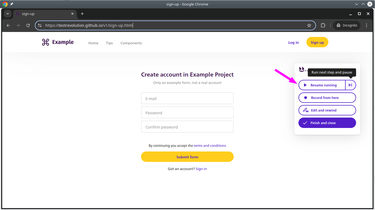Click the Example logo icon
The height and width of the screenshot is (210, 375).
pyautogui.click(x=46, y=42)
